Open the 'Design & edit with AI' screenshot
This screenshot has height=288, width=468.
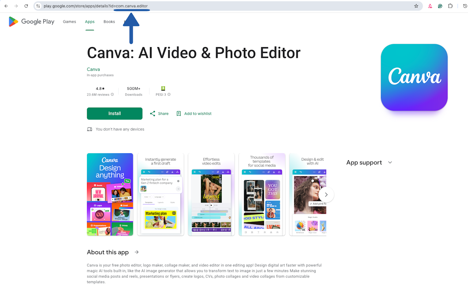308,194
